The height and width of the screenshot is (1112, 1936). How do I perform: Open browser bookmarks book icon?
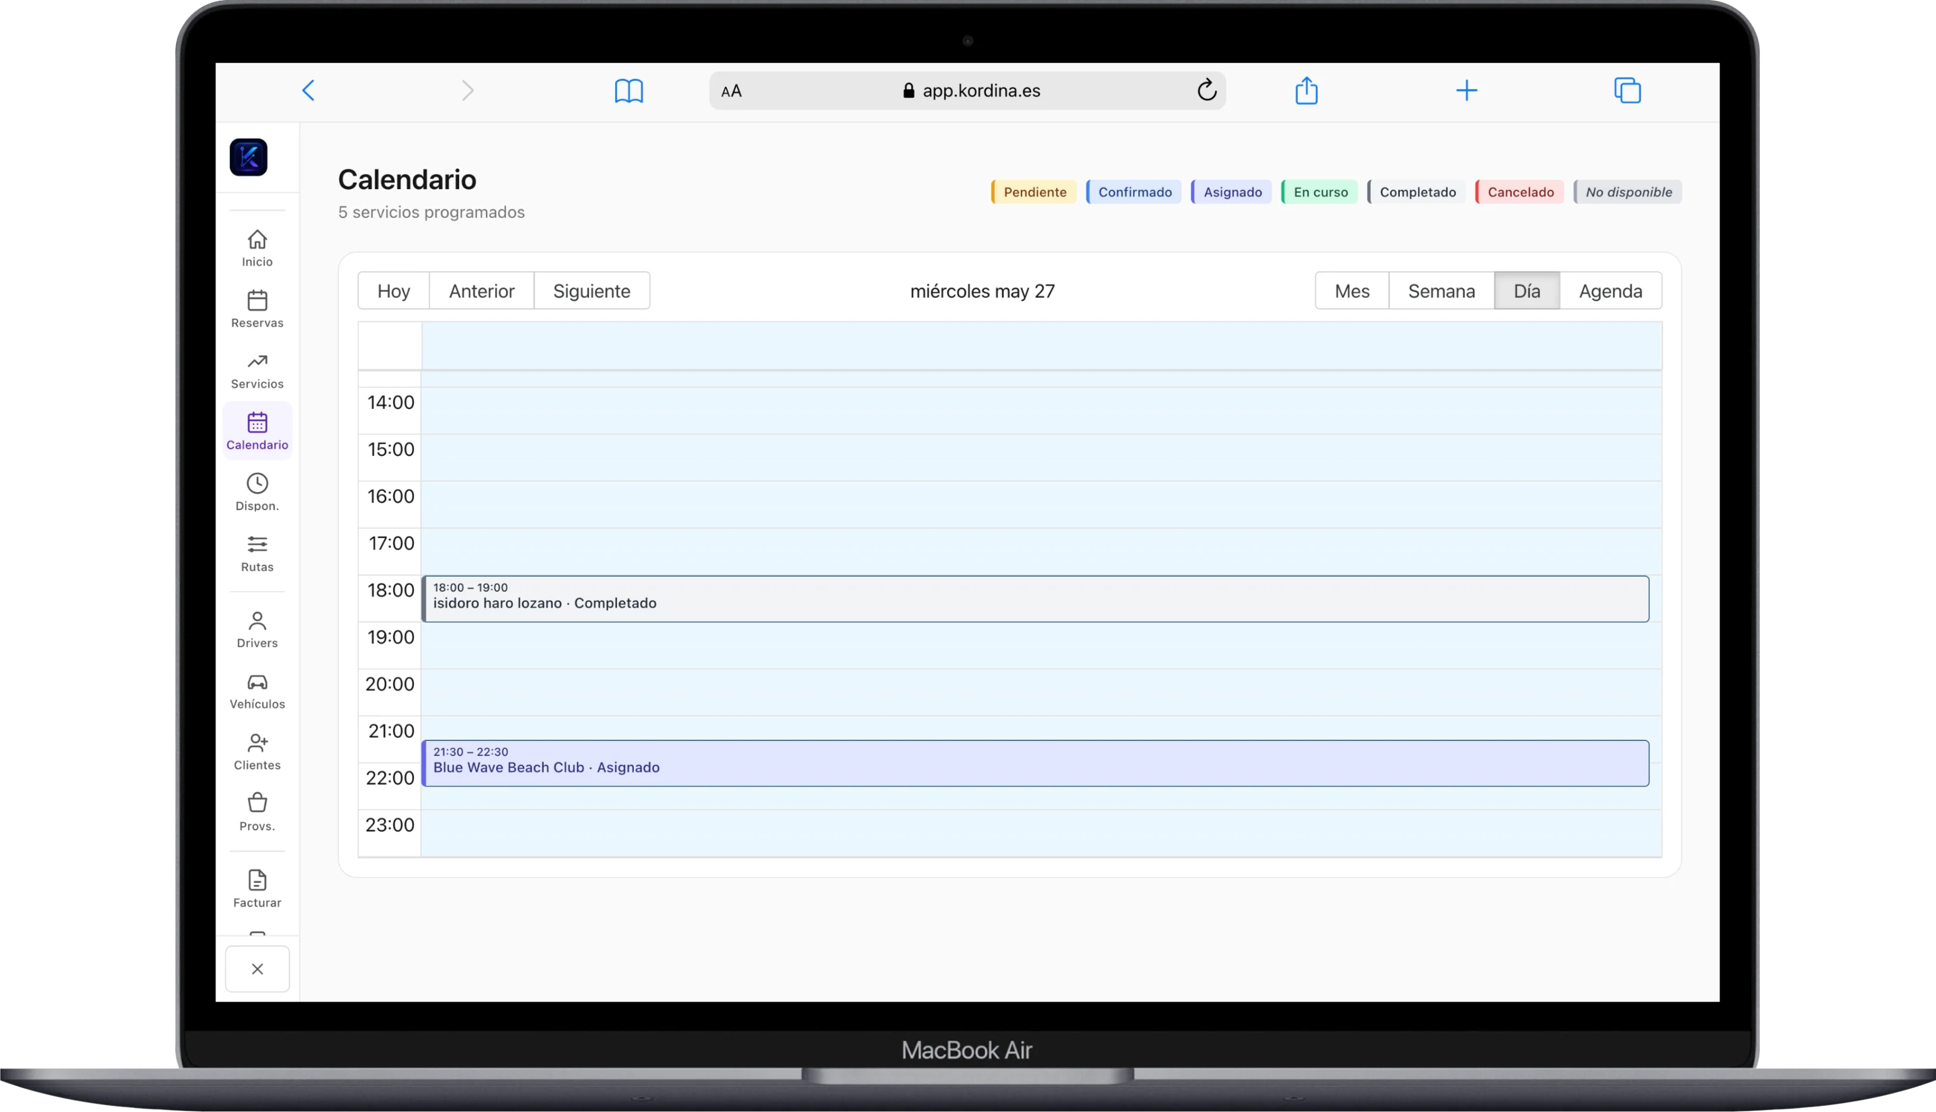click(x=629, y=91)
